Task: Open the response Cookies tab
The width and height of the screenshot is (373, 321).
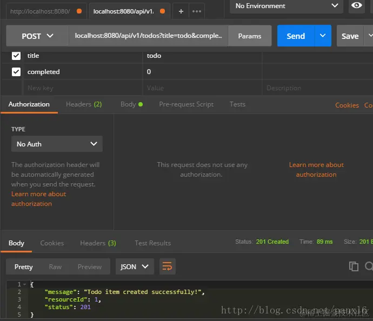Action: 52,243
